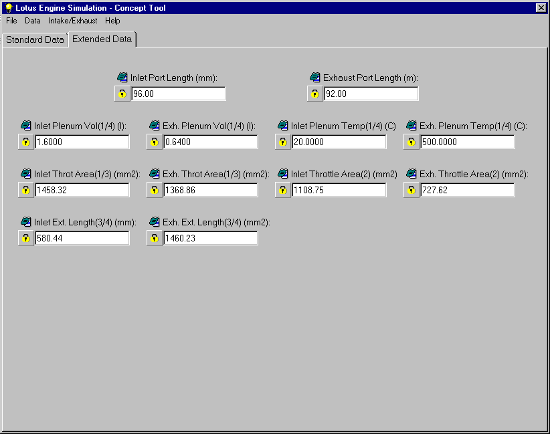This screenshot has height=434, width=550.
Task: Click the Inlet Plenum Vol field showing 1.6000
Action: (x=82, y=142)
